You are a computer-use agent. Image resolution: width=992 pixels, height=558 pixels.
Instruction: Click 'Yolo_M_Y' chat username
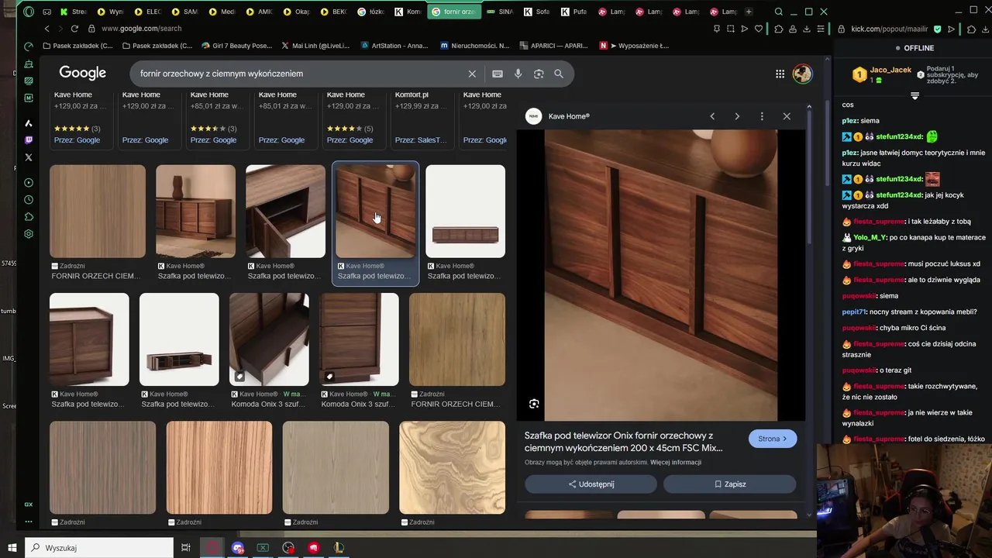[870, 238]
